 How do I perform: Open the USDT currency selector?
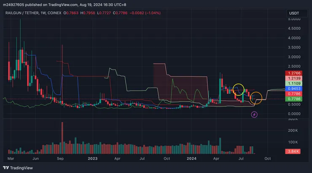[x=297, y=13]
